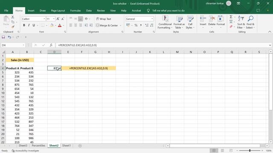273x153 pixels.
Task: Select the Sales (in USD) header cell
Action: (20, 60)
